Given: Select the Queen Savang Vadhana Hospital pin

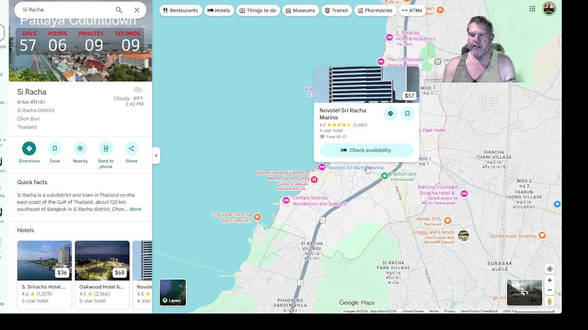Looking at the screenshot, I should coord(314,180).
